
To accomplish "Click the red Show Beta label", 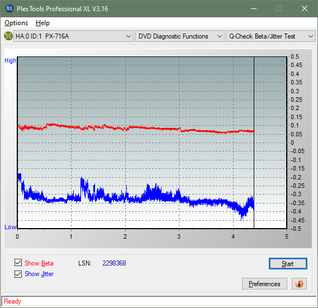I will coord(39,263).
